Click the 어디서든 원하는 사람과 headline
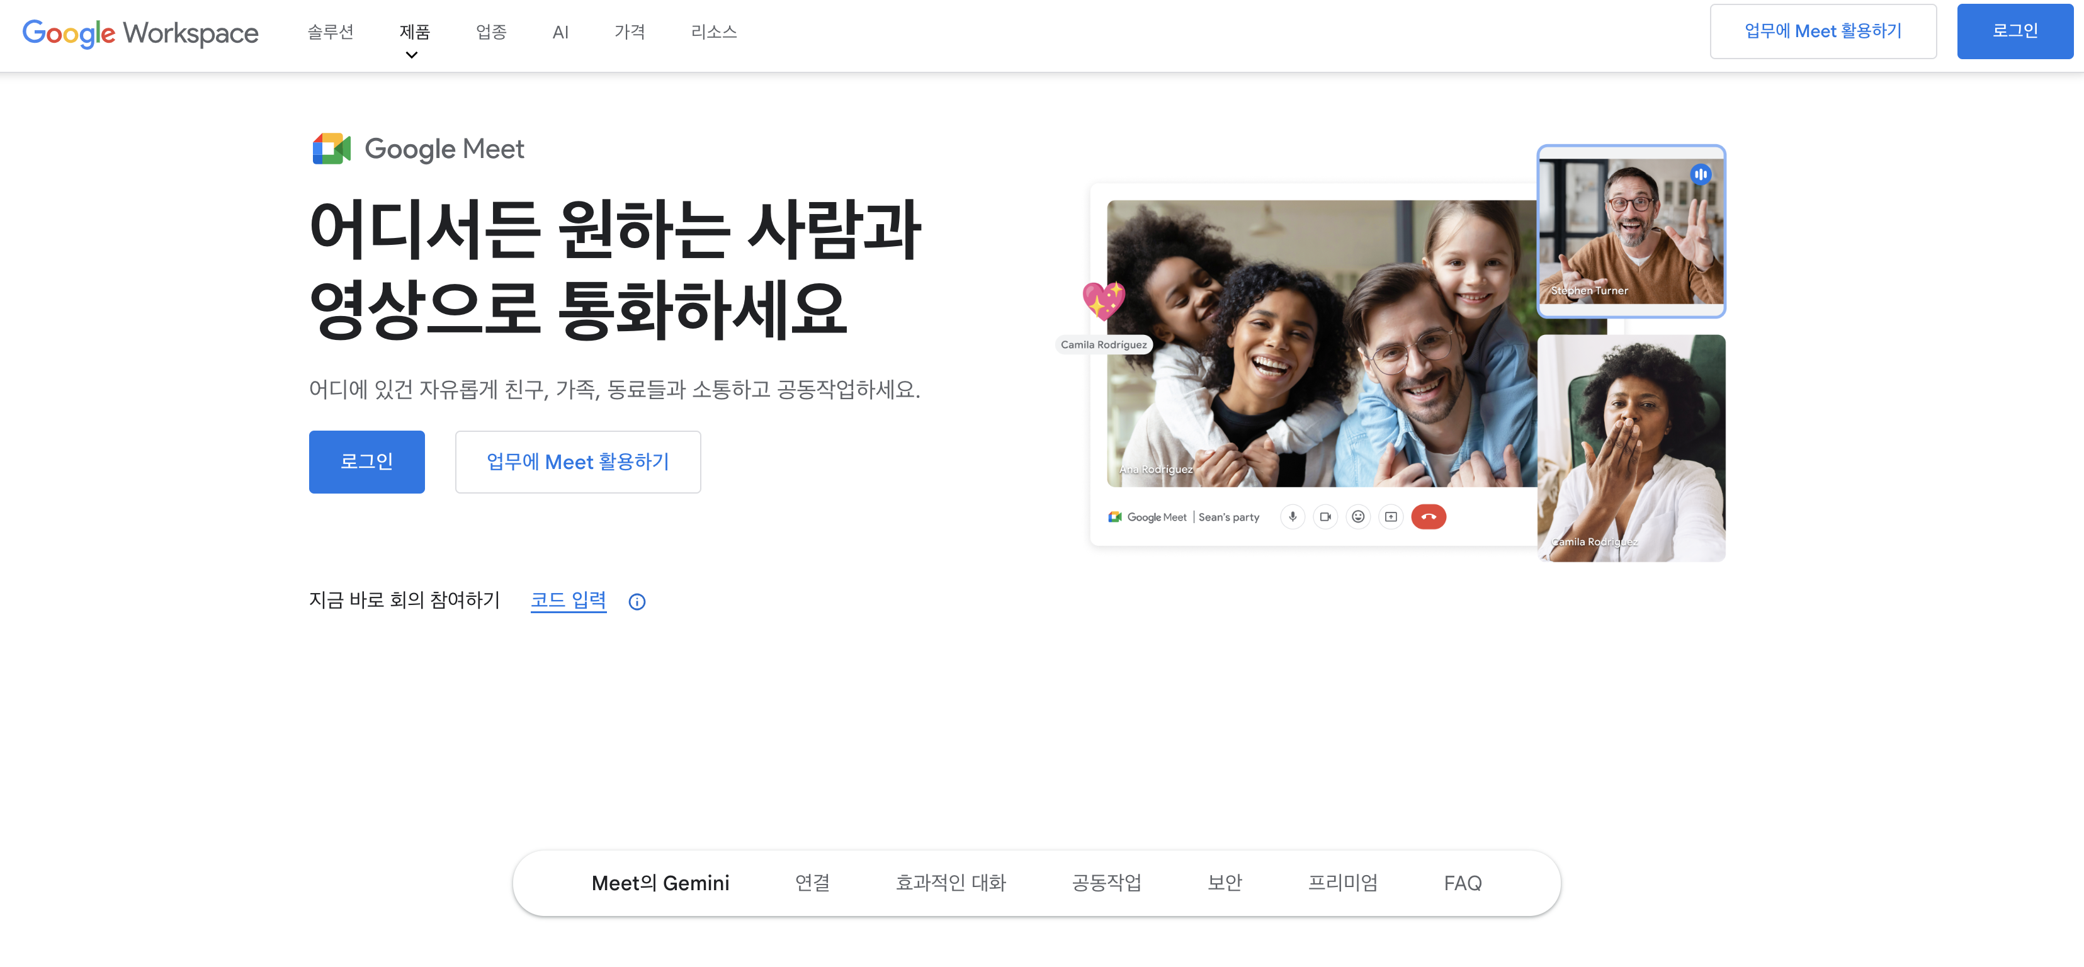This screenshot has height=967, width=2084. point(615,230)
